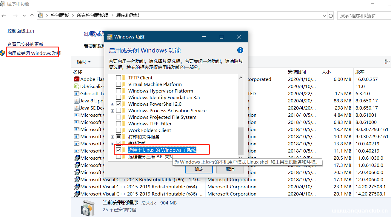The image size is (391, 217).
Task: Navigate up a level with the up arrow
Action: [x=32, y=15]
